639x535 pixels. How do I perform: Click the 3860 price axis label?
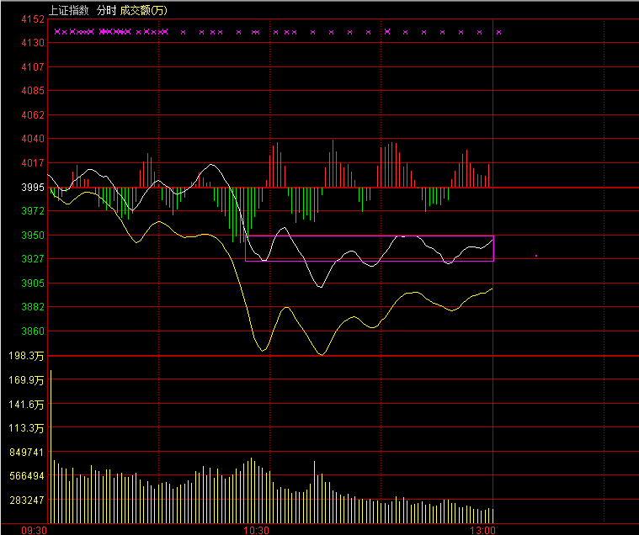33,331
